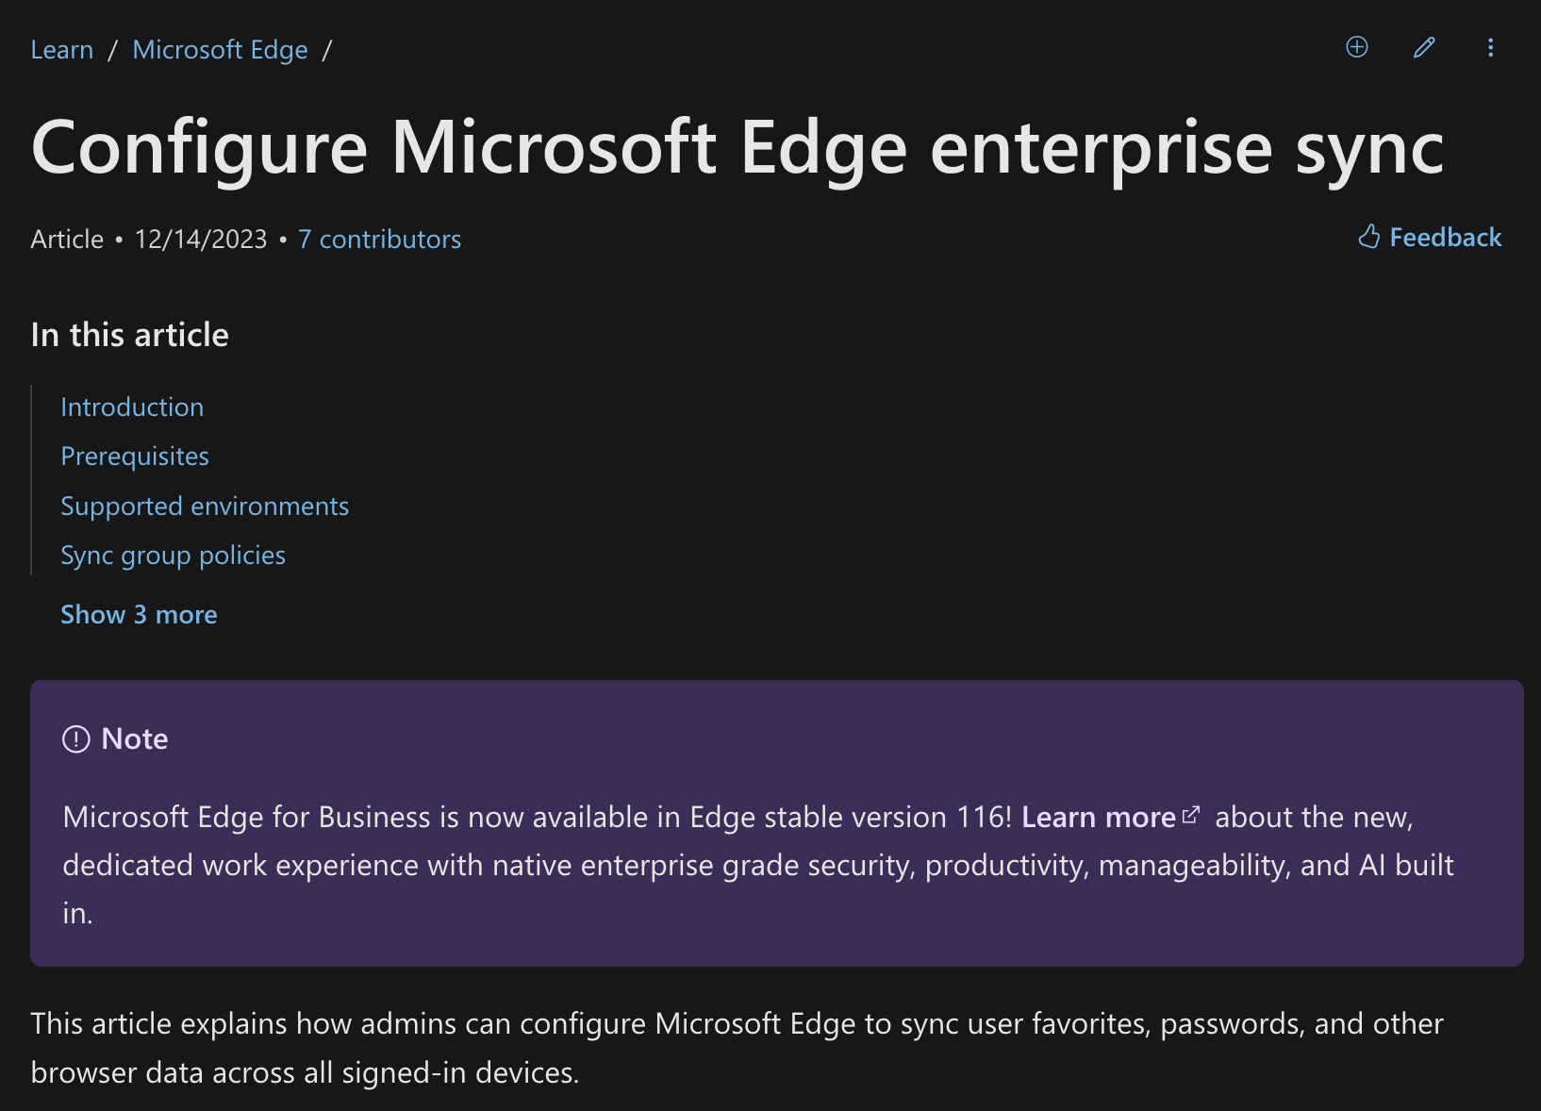Click the add to collection plus icon
The image size is (1541, 1111).
[1356, 47]
